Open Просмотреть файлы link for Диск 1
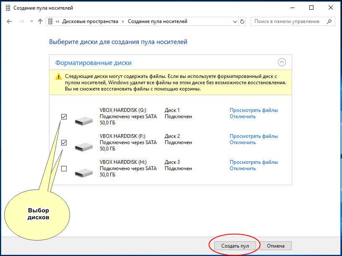 pyautogui.click(x=254, y=110)
